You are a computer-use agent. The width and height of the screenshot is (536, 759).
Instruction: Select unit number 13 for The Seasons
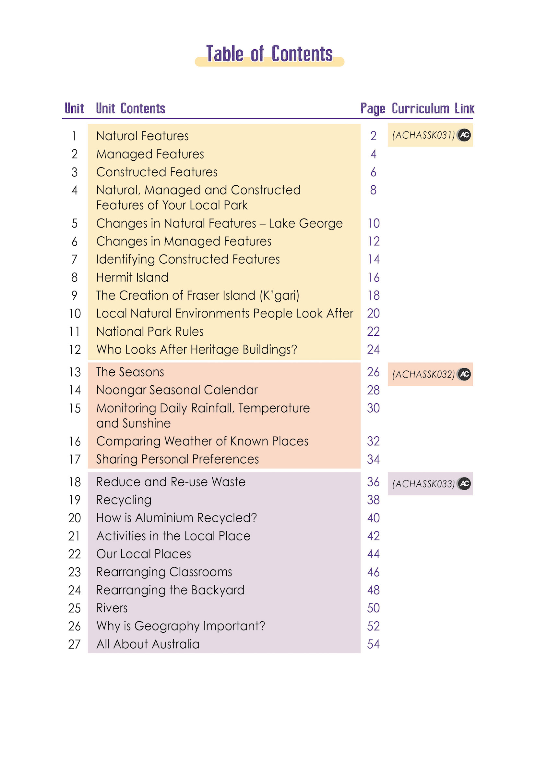click(x=75, y=372)
